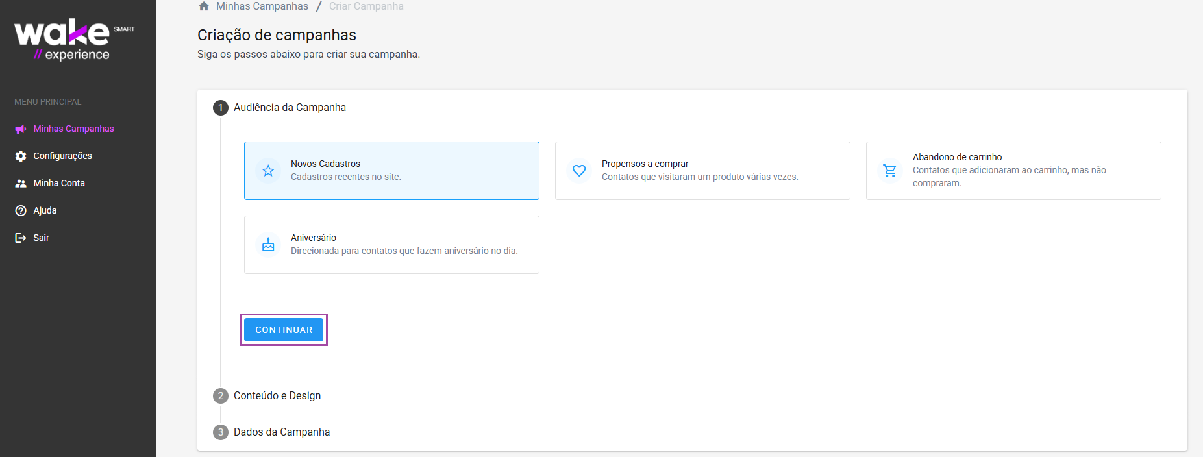This screenshot has height=457, width=1203.
Task: Click the Sair logout arrow icon
Action: click(21, 238)
